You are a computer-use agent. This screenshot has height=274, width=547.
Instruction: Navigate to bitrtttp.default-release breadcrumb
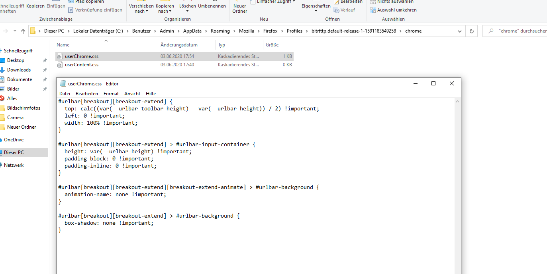coord(354,31)
